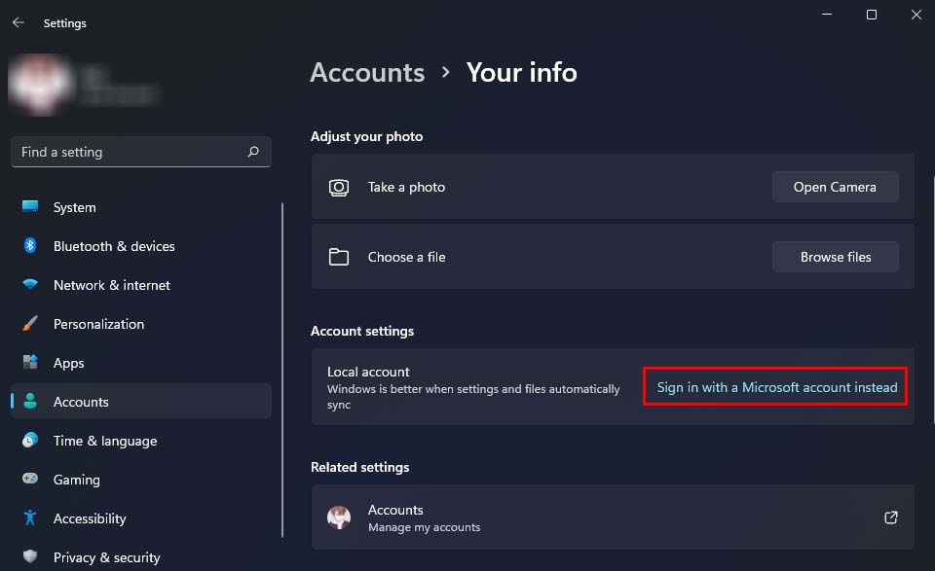Click the Local account label

(x=368, y=372)
